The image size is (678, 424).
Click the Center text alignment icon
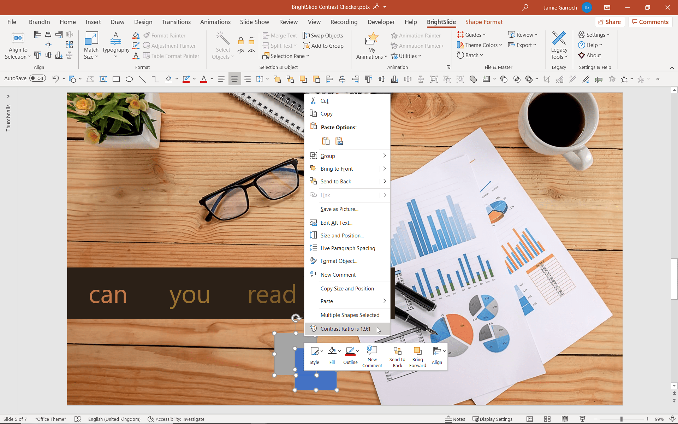(x=234, y=79)
